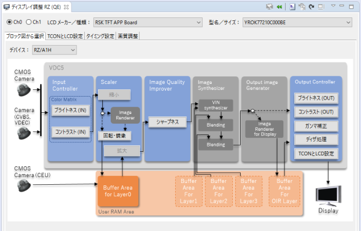Image resolution: width=361 pixels, height=231 pixels.
Task: Click the ブライトネス (IN) button
Action: tap(70, 110)
